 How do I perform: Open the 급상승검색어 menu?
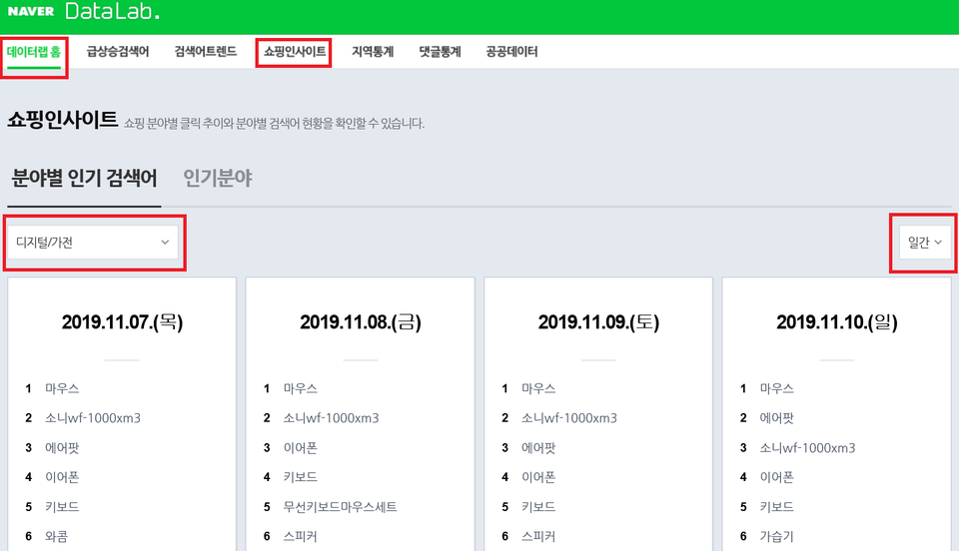click(x=118, y=51)
